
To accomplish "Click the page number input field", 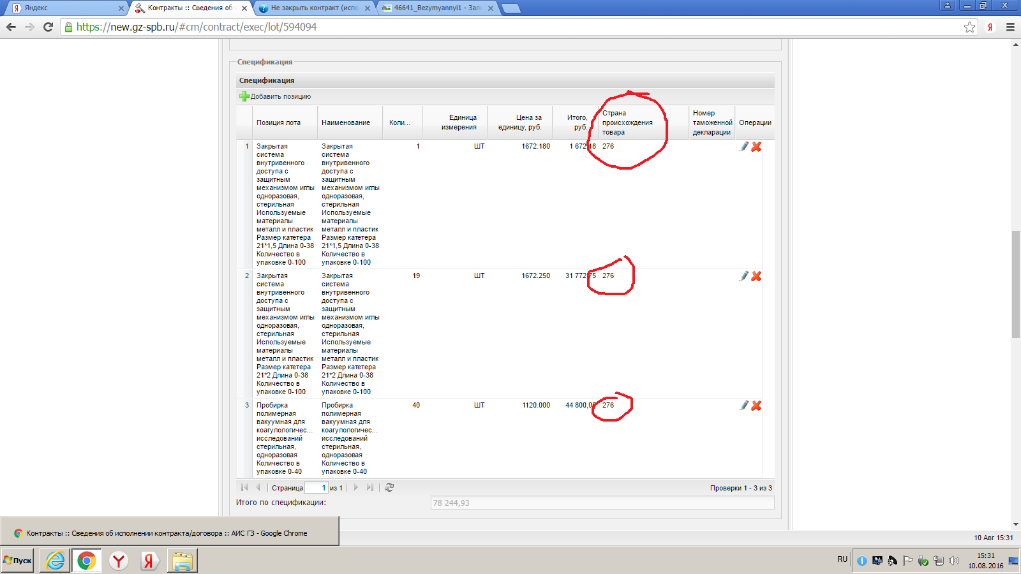I will (317, 487).
